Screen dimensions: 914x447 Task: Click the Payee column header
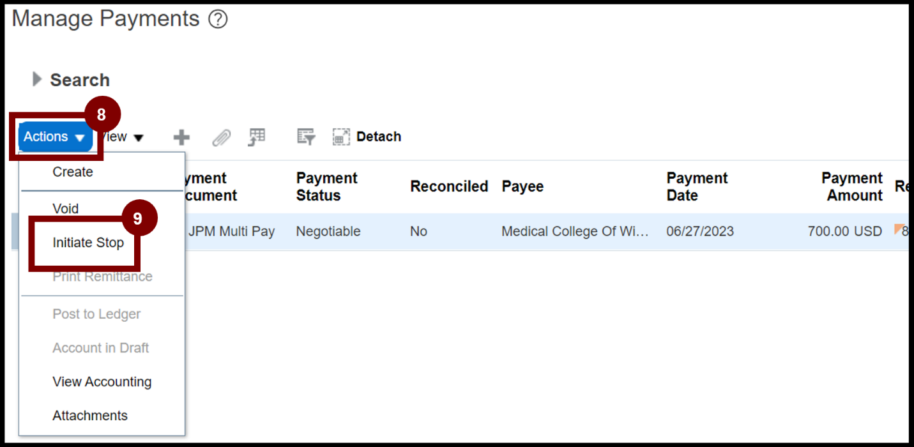click(x=522, y=186)
